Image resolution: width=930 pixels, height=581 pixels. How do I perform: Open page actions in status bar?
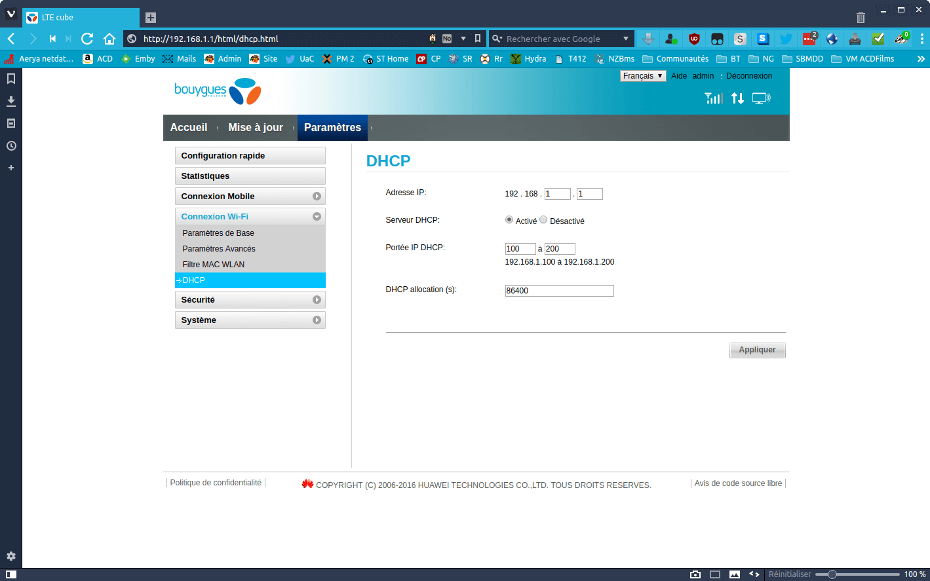754,574
